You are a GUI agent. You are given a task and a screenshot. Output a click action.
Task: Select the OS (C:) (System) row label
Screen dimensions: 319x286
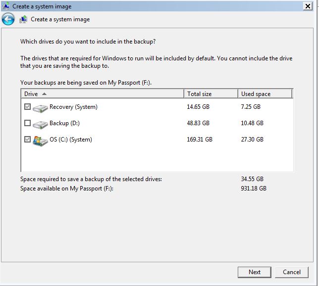(71, 140)
